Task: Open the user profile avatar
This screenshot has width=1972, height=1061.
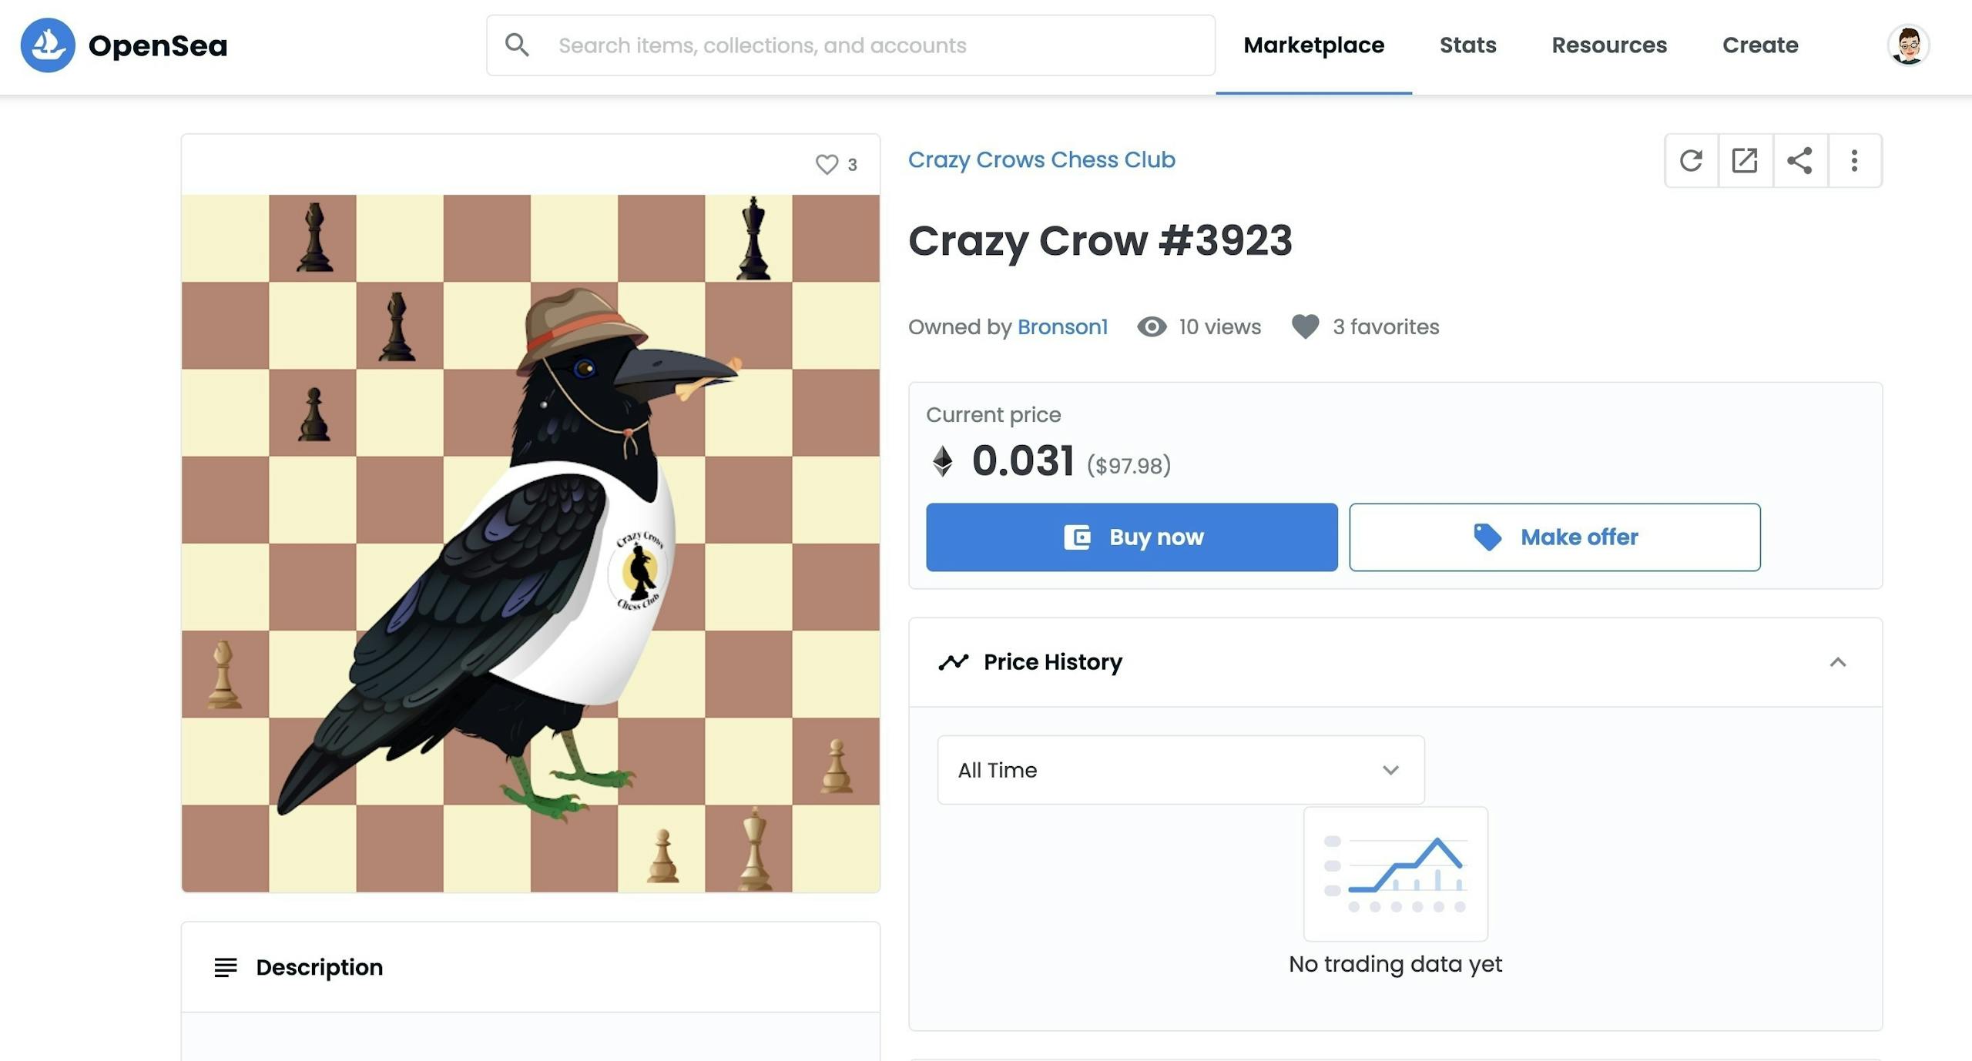Action: tap(1908, 45)
